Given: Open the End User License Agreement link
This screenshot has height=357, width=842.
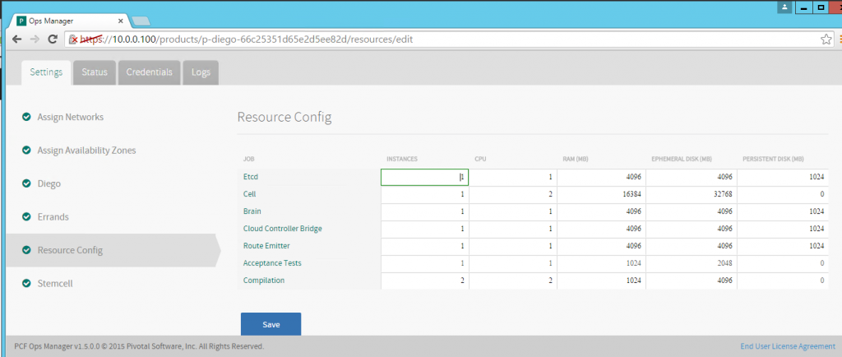Looking at the screenshot, I should click(787, 347).
